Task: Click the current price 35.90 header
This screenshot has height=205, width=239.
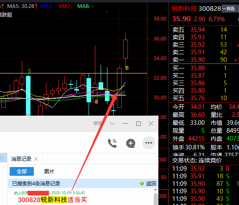Action: tap(181, 19)
